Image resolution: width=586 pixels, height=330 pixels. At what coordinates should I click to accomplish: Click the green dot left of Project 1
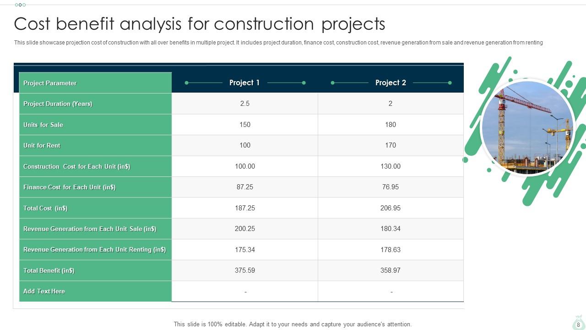[186, 83]
